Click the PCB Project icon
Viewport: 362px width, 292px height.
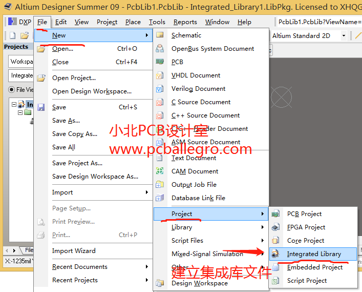point(275,213)
